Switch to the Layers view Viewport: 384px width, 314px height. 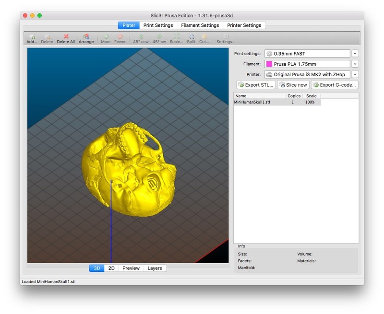pos(155,268)
